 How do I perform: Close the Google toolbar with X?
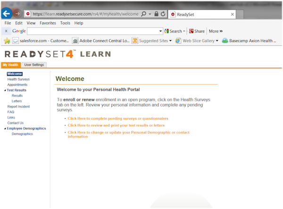(x=6, y=31)
